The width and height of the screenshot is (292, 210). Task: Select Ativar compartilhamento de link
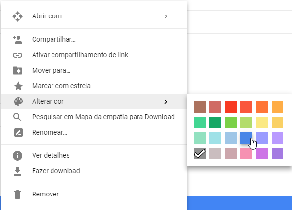pos(80,55)
